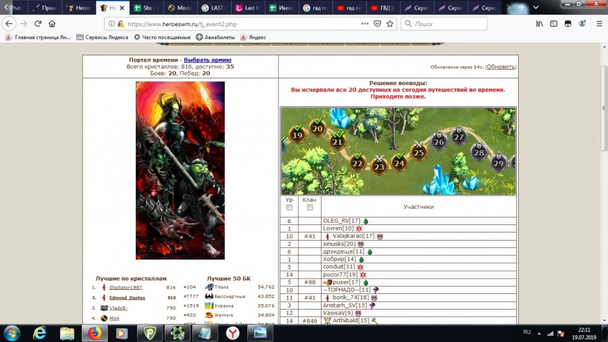Open page actions three-dots menu
The image size is (608, 342).
tap(365, 24)
